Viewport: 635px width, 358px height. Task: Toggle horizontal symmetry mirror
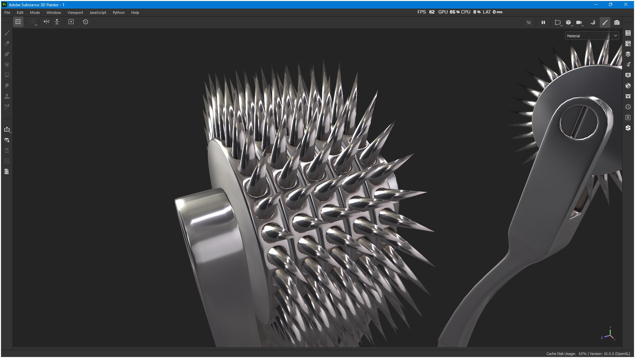click(x=46, y=22)
